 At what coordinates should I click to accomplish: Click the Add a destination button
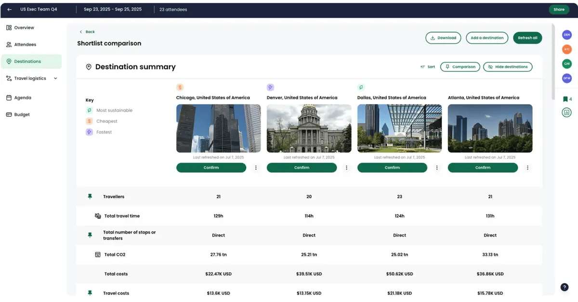(487, 38)
